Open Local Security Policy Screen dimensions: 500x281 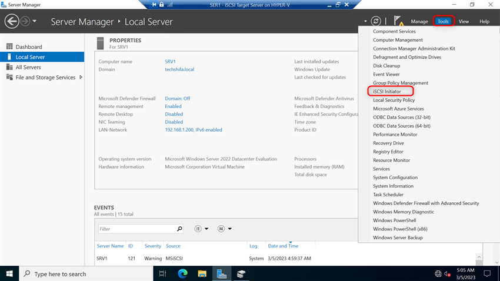394,100
